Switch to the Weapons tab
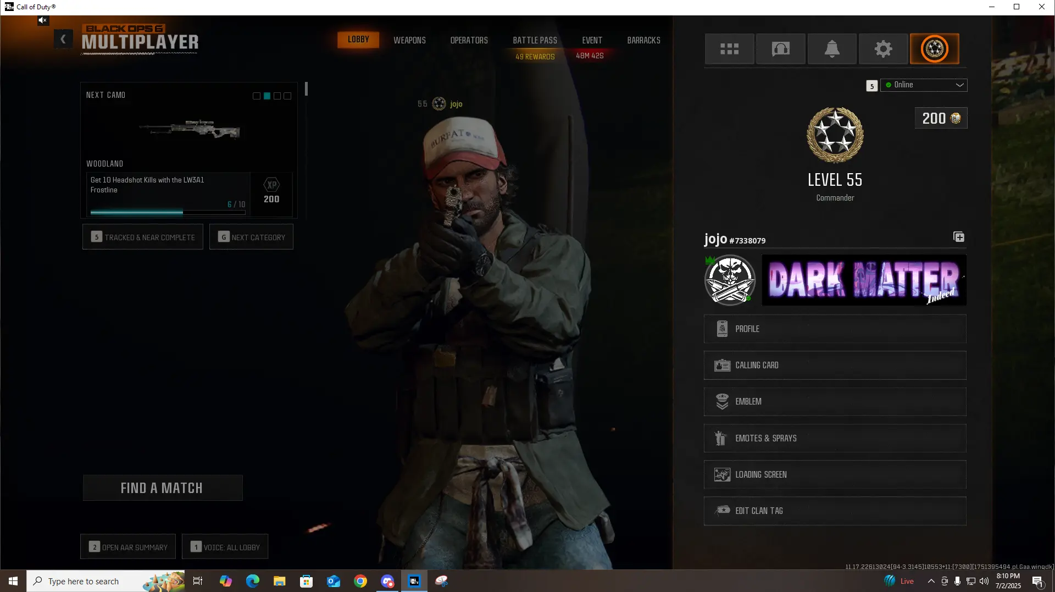This screenshot has width=1055, height=592. (x=409, y=40)
